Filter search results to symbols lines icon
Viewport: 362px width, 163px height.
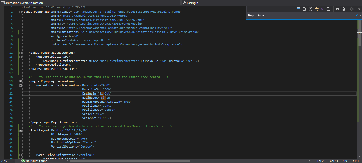pos(329,9)
